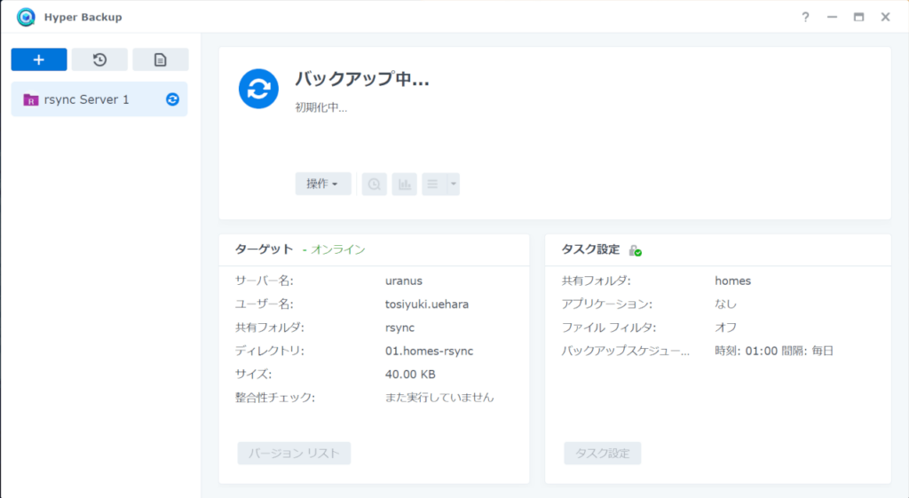909x498 pixels.
Task: Open the help question mark
Action: 805,17
